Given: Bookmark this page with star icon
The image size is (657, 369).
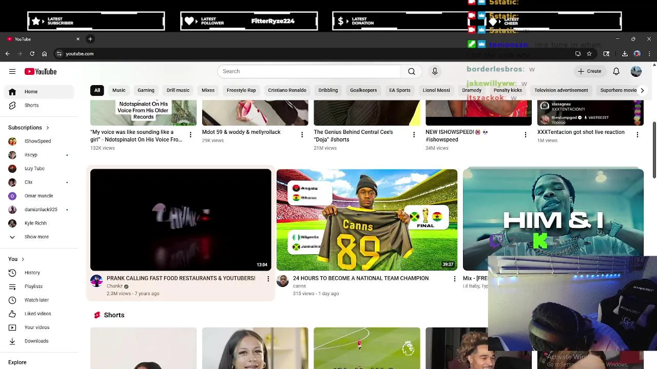Looking at the screenshot, I should point(589,53).
